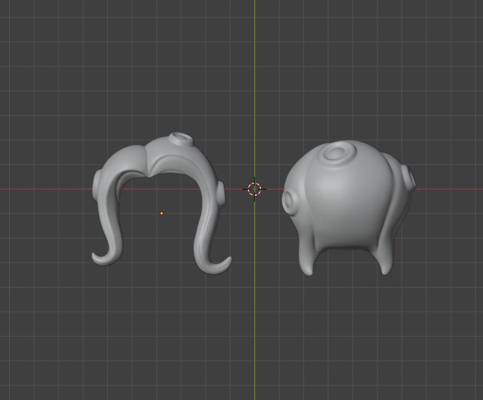Select the dome mesh by its smooth front
The image size is (483, 400).
[349, 204]
